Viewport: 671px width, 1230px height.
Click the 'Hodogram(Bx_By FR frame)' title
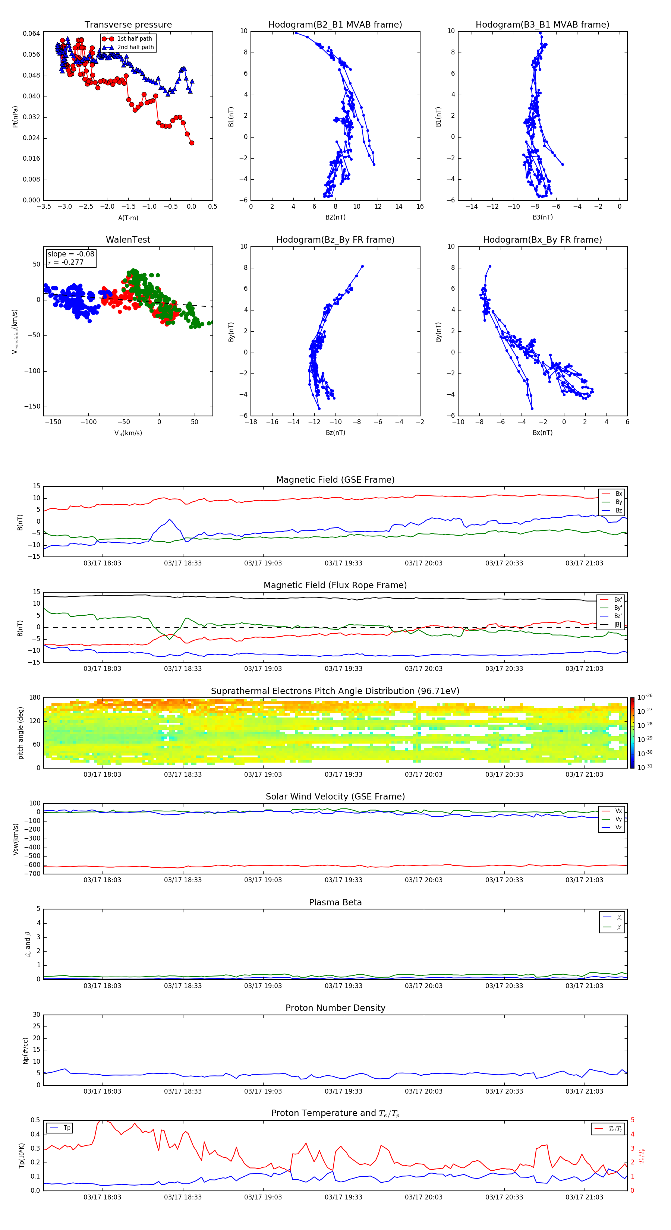542,240
